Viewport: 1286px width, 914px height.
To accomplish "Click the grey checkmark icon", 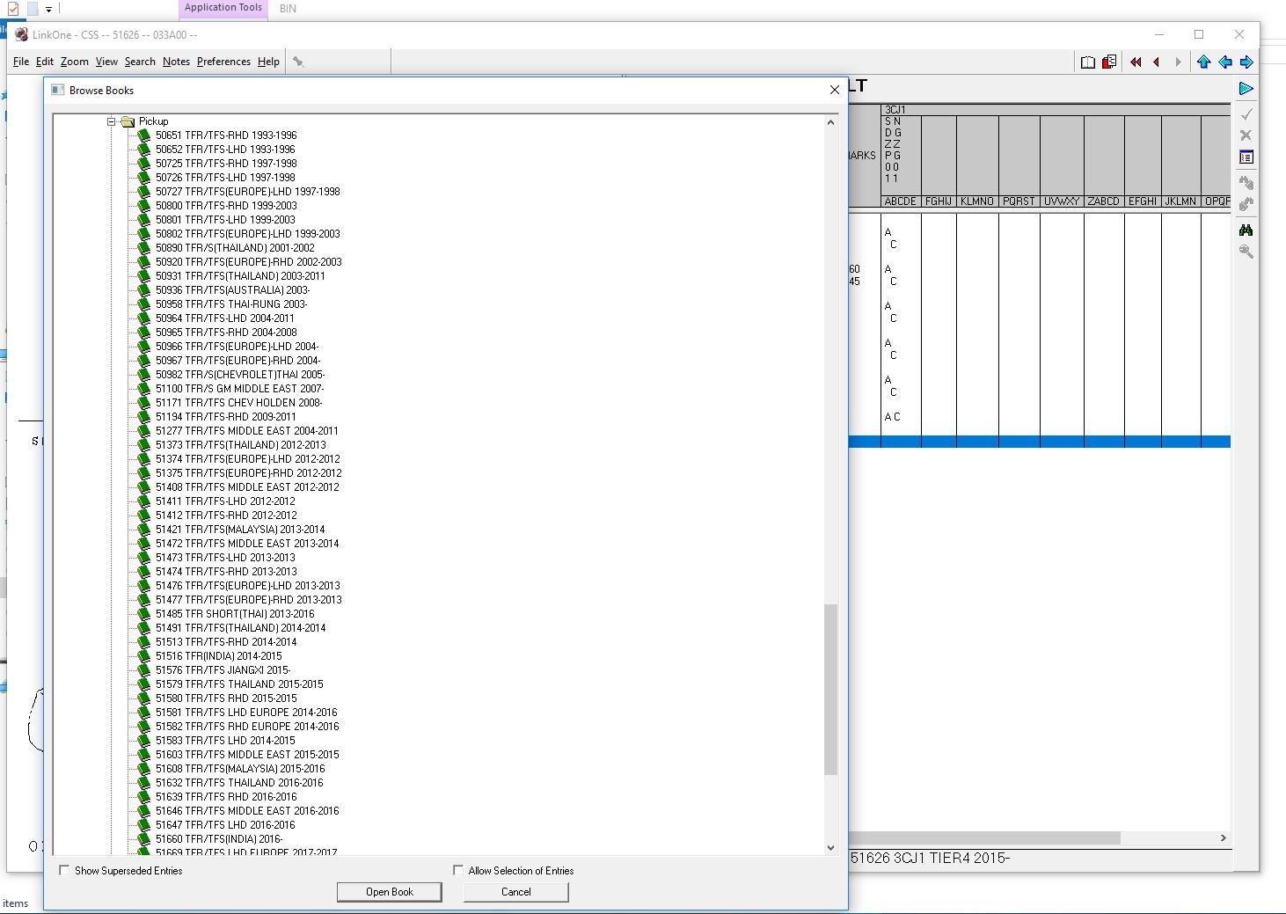I will point(1246,114).
